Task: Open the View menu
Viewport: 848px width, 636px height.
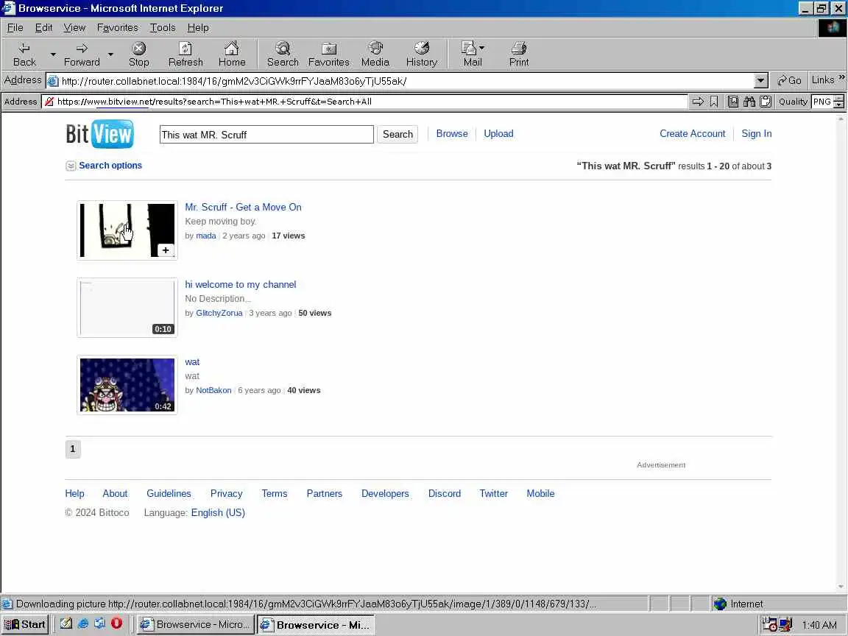Action: (74, 27)
